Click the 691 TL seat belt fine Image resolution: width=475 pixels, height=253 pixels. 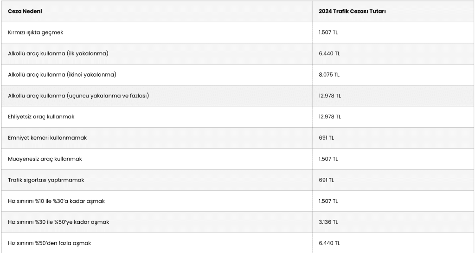tap(326, 138)
